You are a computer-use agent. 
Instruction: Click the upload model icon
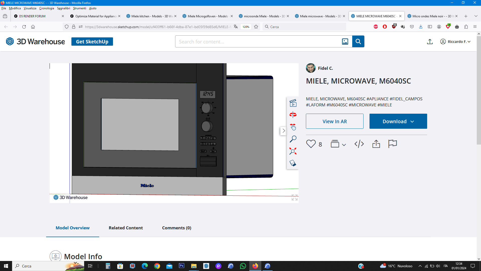pos(430,42)
